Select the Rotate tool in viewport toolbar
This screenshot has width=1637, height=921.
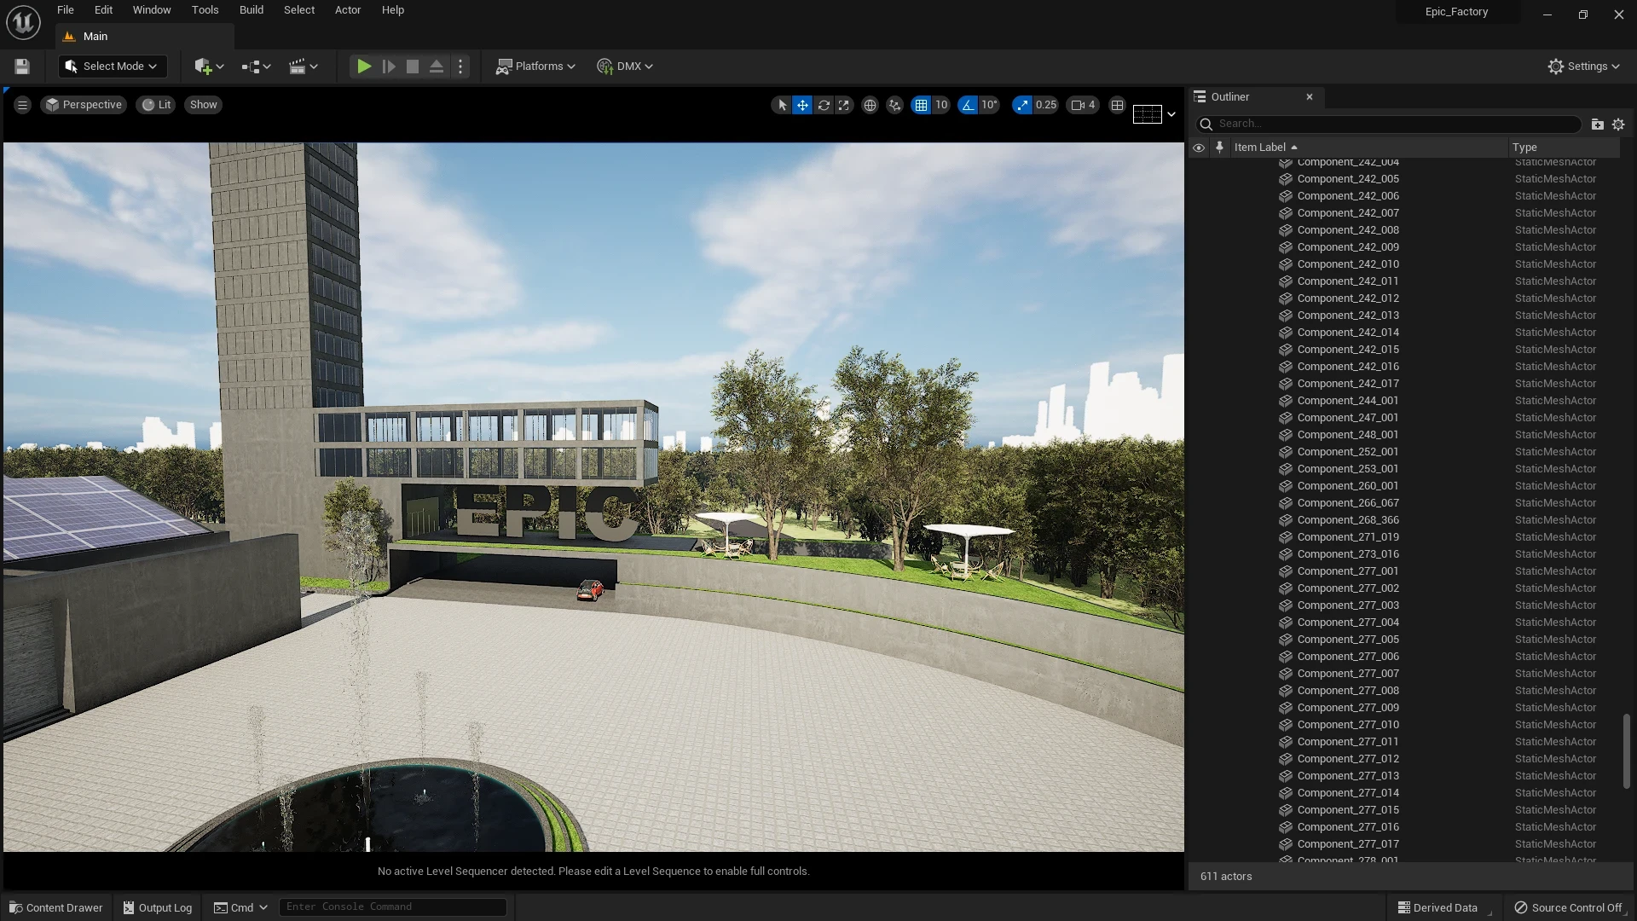click(x=824, y=105)
